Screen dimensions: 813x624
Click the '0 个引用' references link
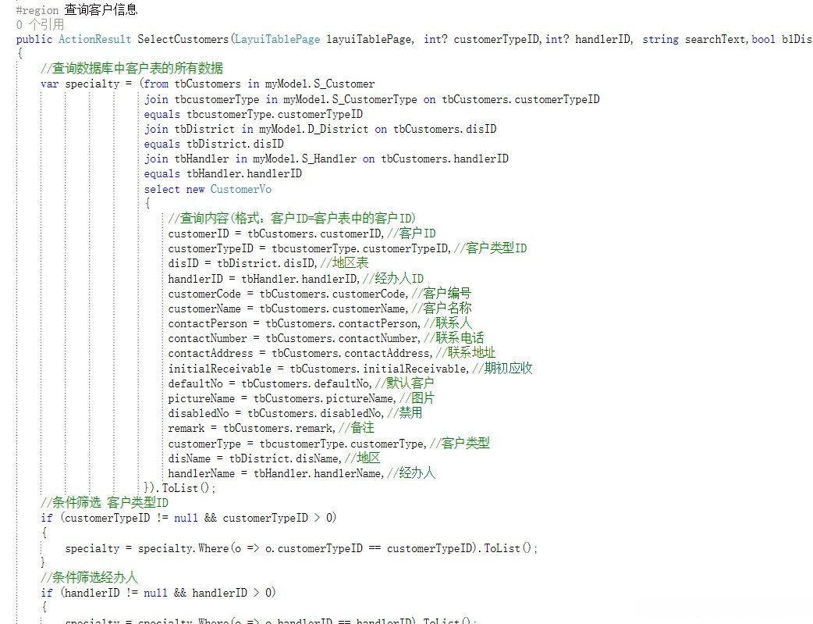[x=40, y=24]
